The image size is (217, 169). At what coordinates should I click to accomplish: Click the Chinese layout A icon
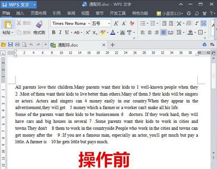(179, 23)
